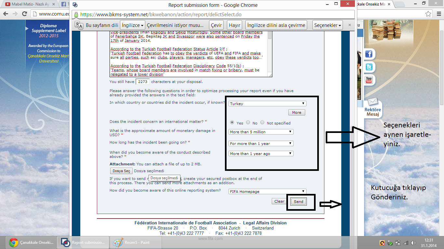The height and width of the screenshot is (249, 444).
Task: Click Çevir to translate the page
Action: [x=216, y=25]
